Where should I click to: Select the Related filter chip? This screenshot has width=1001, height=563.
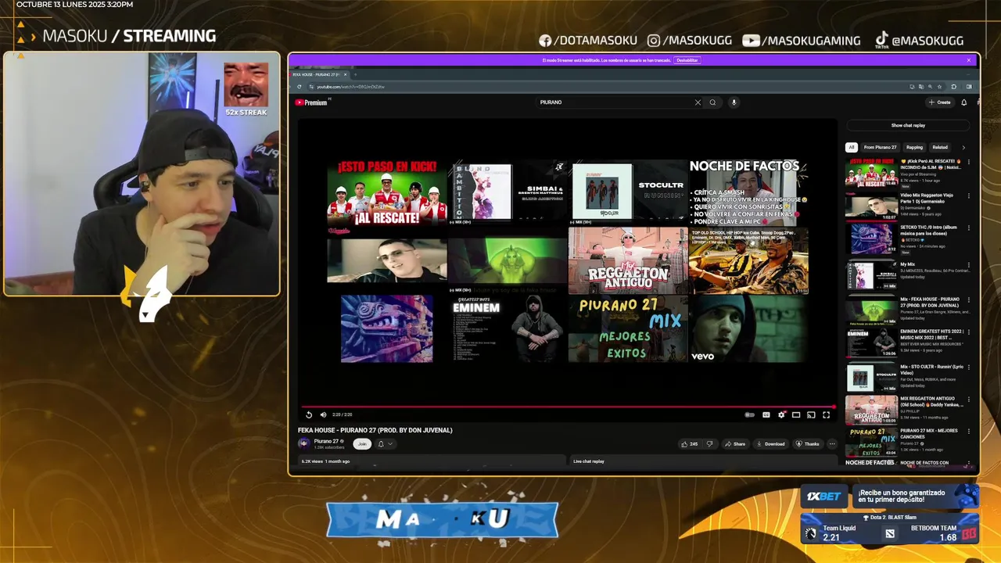coord(940,147)
